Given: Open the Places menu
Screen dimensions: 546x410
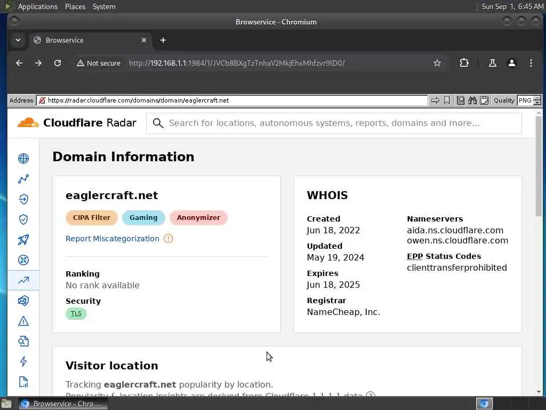Looking at the screenshot, I should (75, 6).
